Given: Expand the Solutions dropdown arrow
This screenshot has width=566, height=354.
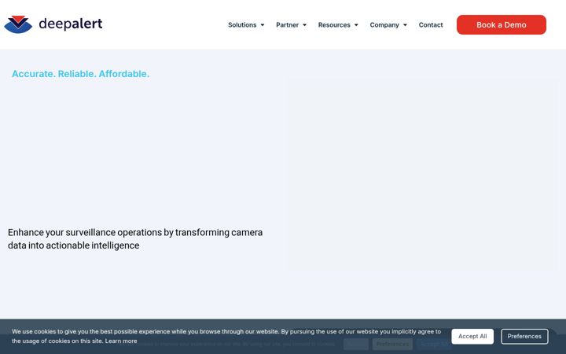Looking at the screenshot, I should (263, 25).
